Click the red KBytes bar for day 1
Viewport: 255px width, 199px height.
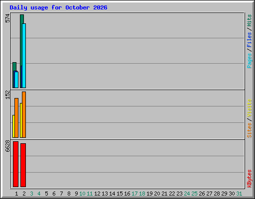pos(15,164)
